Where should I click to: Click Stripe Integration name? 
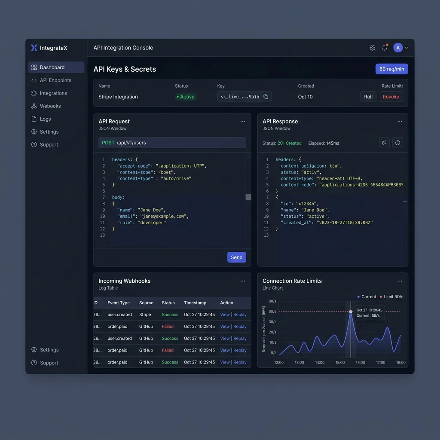tap(118, 97)
